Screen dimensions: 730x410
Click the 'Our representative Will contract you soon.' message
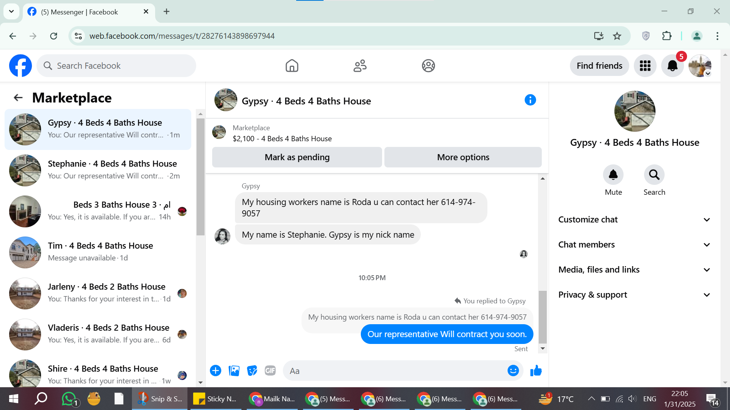pyautogui.click(x=447, y=334)
